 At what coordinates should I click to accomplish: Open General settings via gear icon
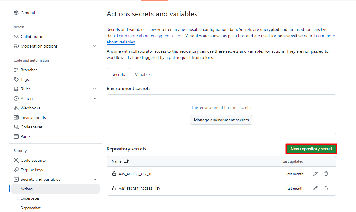click(x=16, y=13)
